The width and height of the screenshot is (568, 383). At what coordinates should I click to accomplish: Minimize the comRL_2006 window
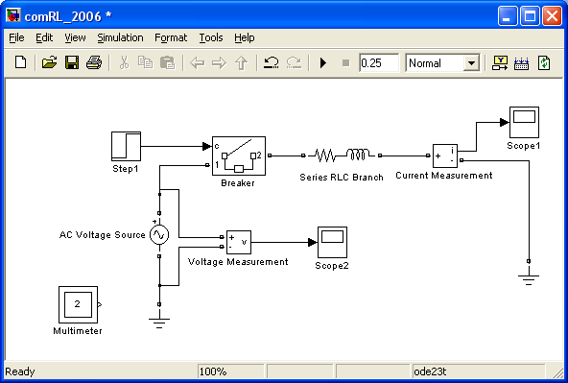click(508, 16)
